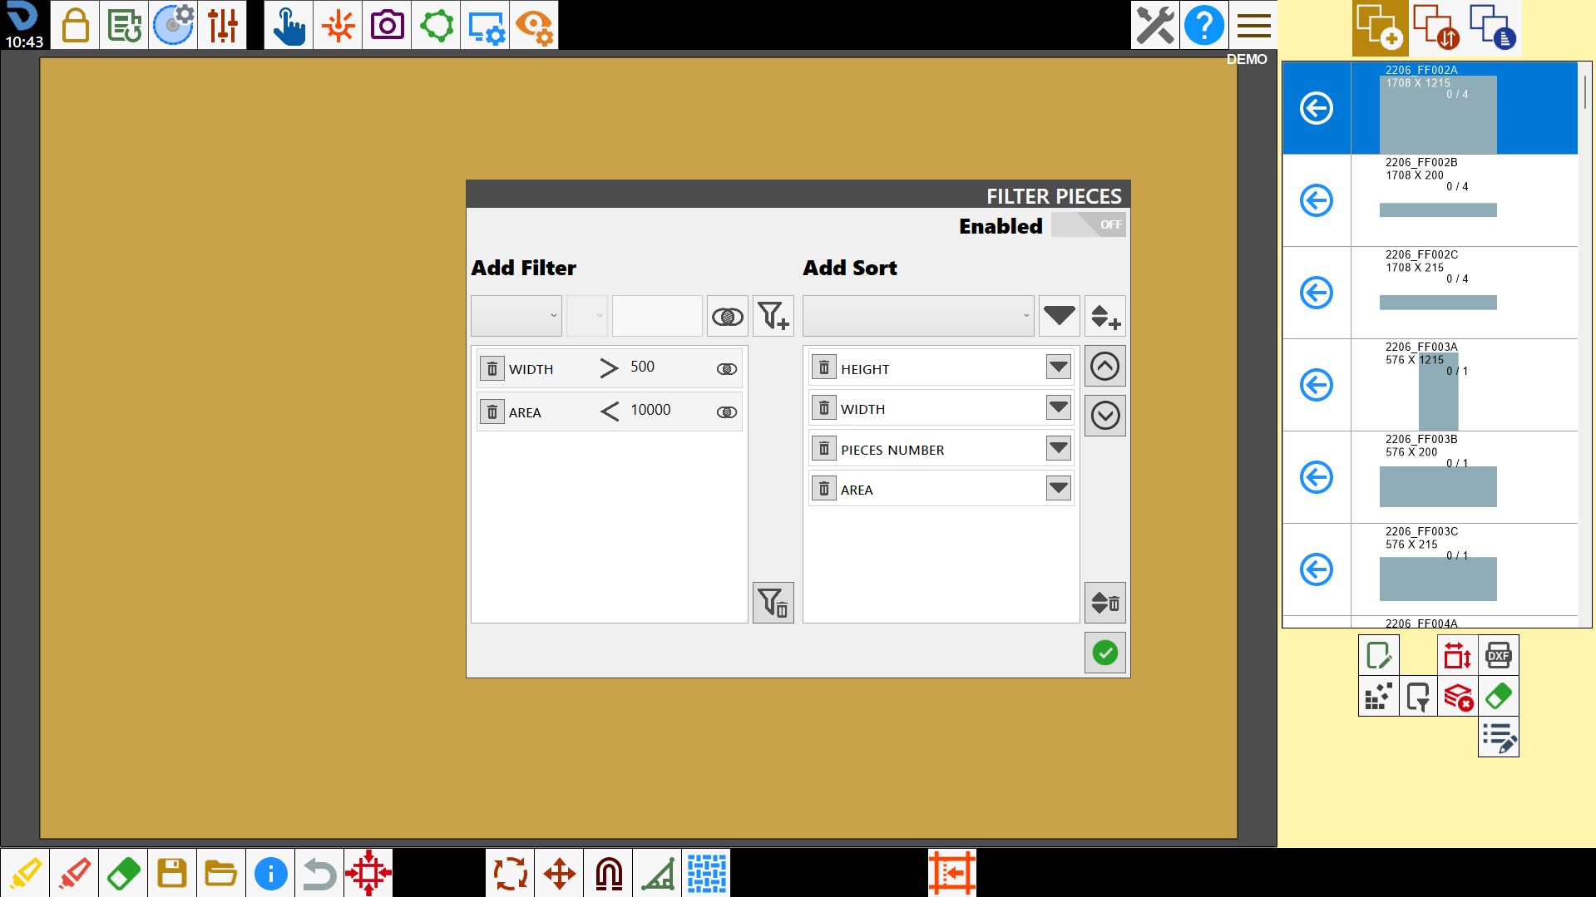Image resolution: width=1596 pixels, height=897 pixels.
Task: Remove the HEIGHT sort entry
Action: click(x=824, y=367)
